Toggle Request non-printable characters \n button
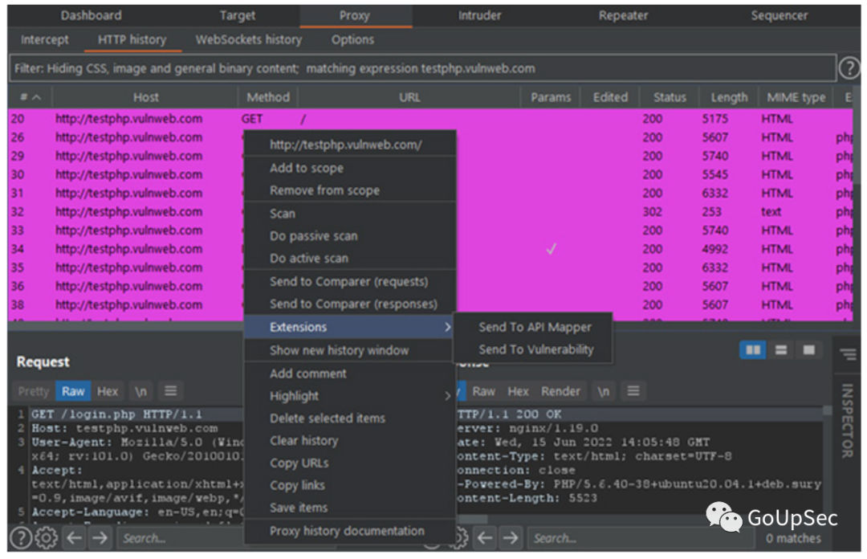867x559 pixels. click(141, 391)
